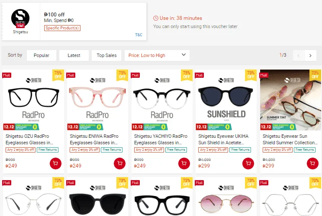The image size is (322, 216).
Task: Open the voucher T&C link
Action: pos(138,35)
